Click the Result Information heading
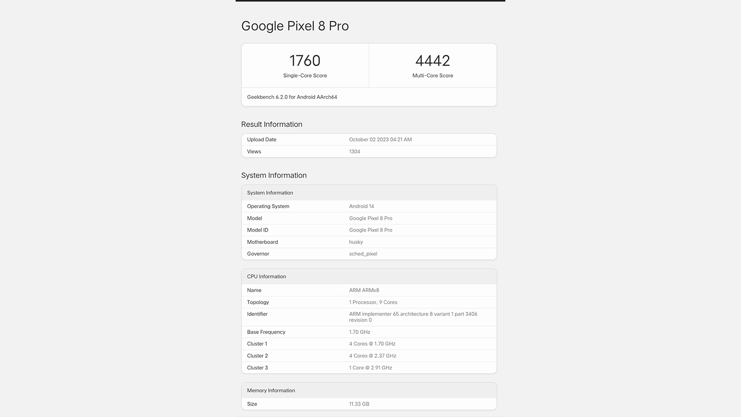This screenshot has height=417, width=741. pyautogui.click(x=272, y=125)
